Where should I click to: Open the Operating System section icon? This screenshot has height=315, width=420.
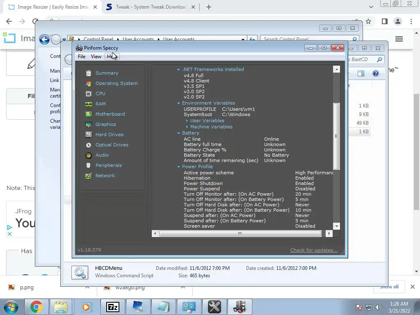(x=89, y=83)
